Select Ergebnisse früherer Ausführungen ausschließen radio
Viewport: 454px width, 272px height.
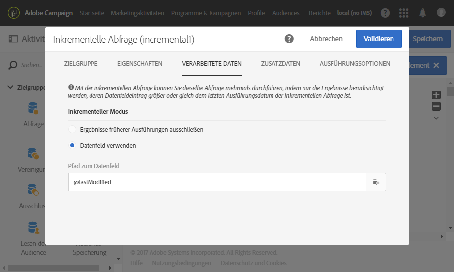(72, 129)
